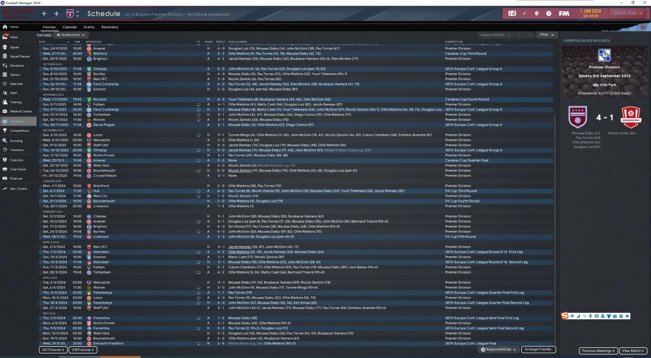Click the View Match button
The width and height of the screenshot is (651, 358).
pos(633,351)
